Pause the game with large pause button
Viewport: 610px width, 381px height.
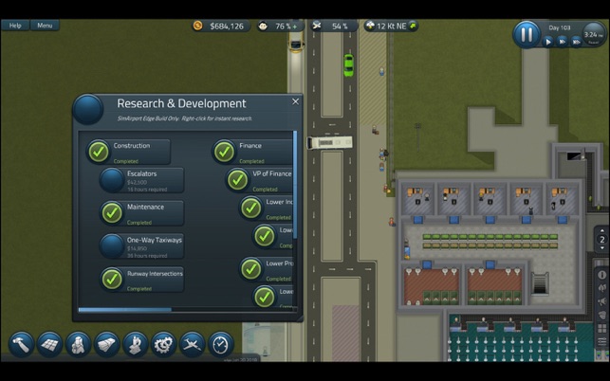pos(527,35)
